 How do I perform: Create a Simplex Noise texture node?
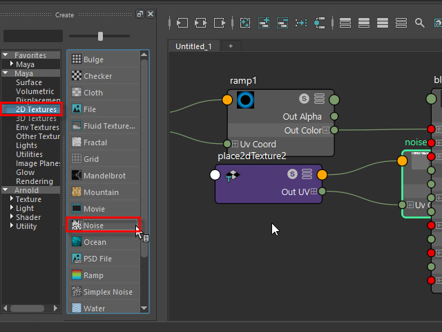[x=107, y=292]
